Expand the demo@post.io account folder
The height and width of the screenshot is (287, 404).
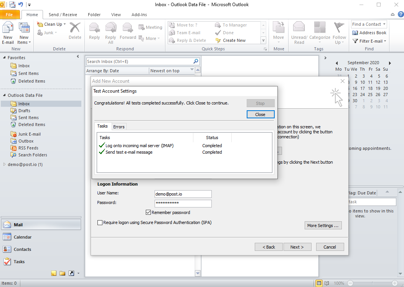tap(4, 164)
